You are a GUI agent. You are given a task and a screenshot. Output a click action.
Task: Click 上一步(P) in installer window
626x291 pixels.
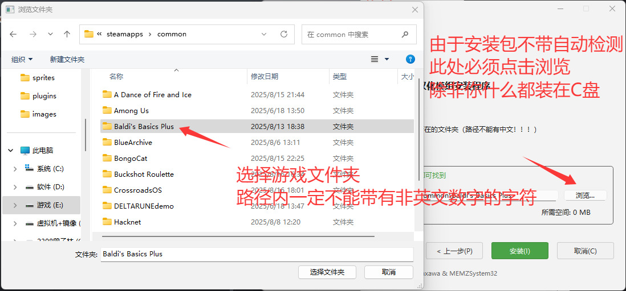pyautogui.click(x=454, y=251)
